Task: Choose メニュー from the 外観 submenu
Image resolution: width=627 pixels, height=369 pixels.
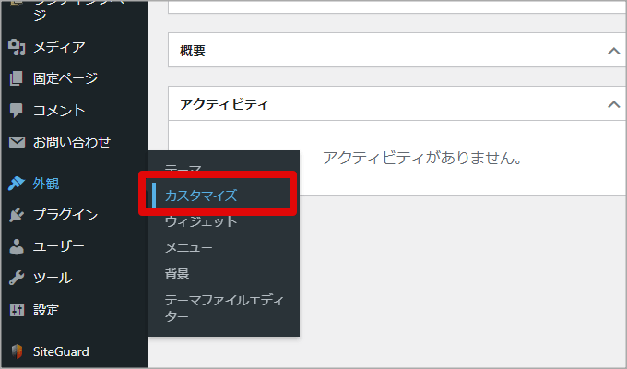Action: (189, 248)
